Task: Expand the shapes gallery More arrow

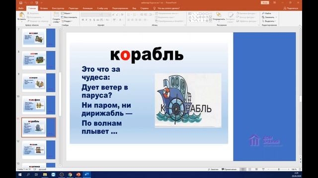Action: tap(211, 21)
